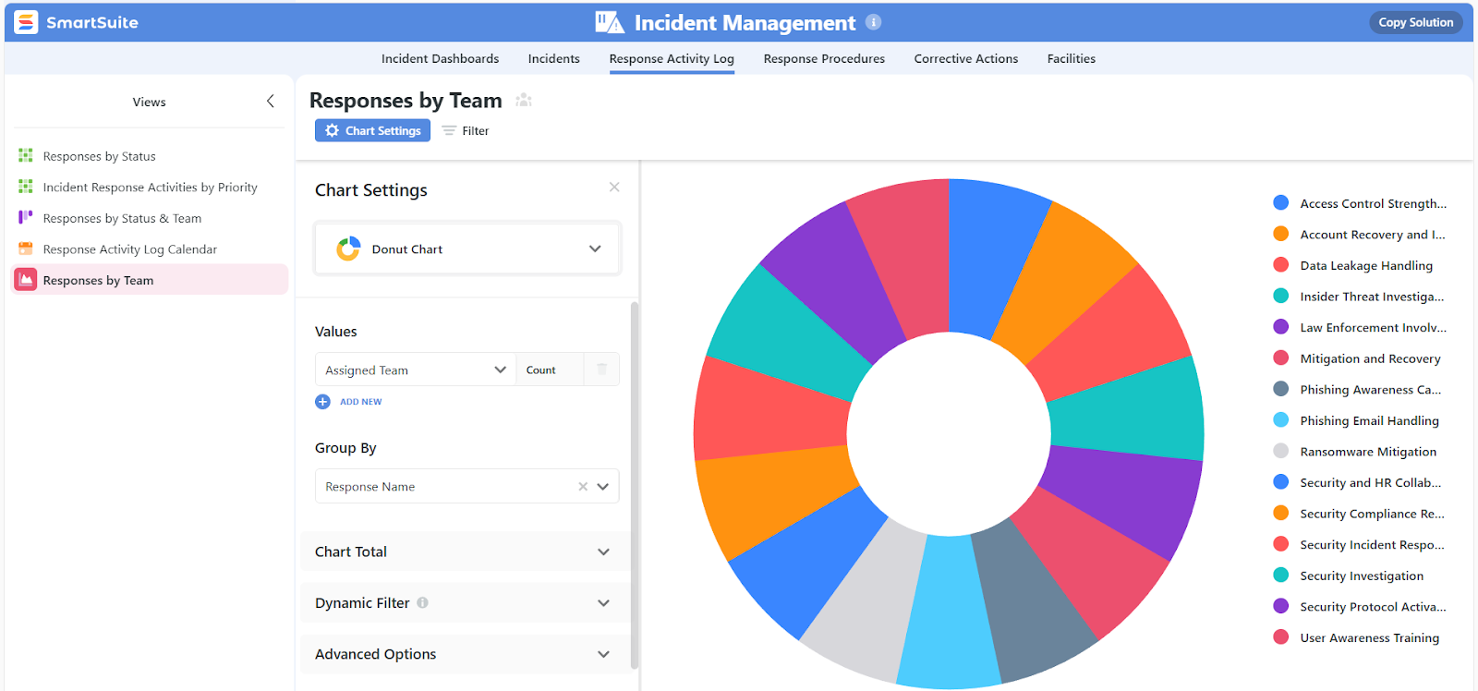Click the filter lines icon
Screen dimensions: 1478x691
coord(449,131)
